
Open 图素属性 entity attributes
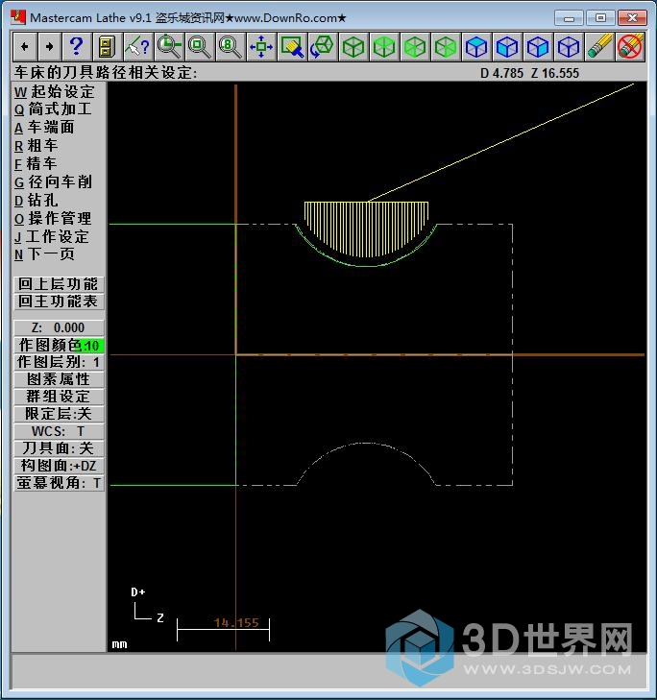(x=59, y=379)
